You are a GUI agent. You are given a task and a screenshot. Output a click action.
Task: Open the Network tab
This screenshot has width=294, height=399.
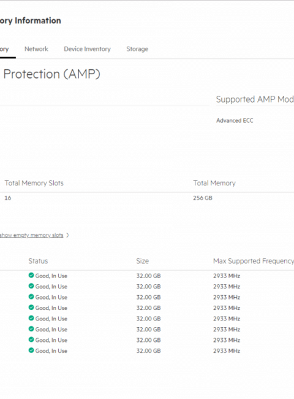[x=36, y=49]
